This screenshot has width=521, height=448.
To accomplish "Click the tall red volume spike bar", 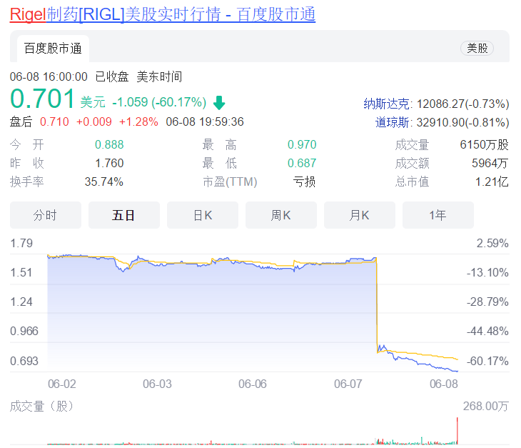I will pos(457,430).
